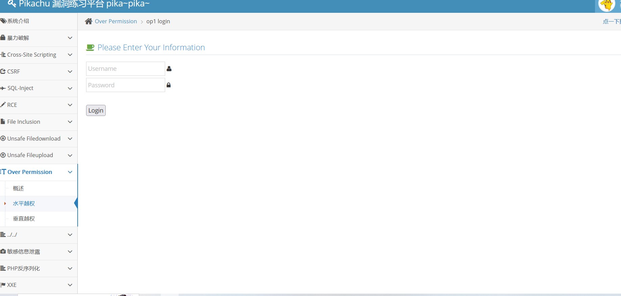Image resolution: width=621 pixels, height=296 pixels.
Task: Expand the 敏感信息泄露 chevron
Action: pos(70,251)
